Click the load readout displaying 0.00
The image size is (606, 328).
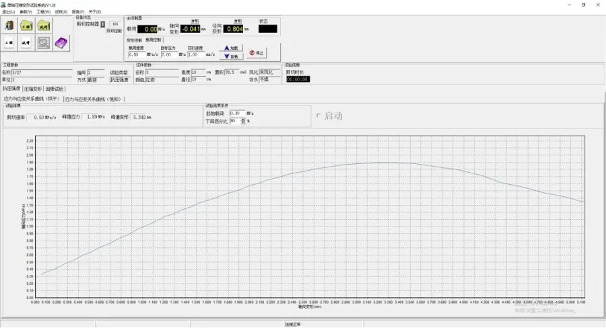tap(147, 29)
